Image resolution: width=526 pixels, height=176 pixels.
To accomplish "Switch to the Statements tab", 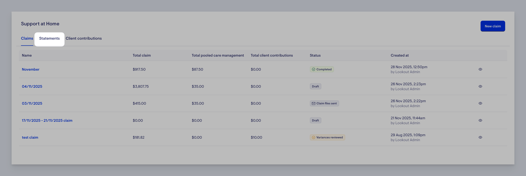I will [49, 38].
